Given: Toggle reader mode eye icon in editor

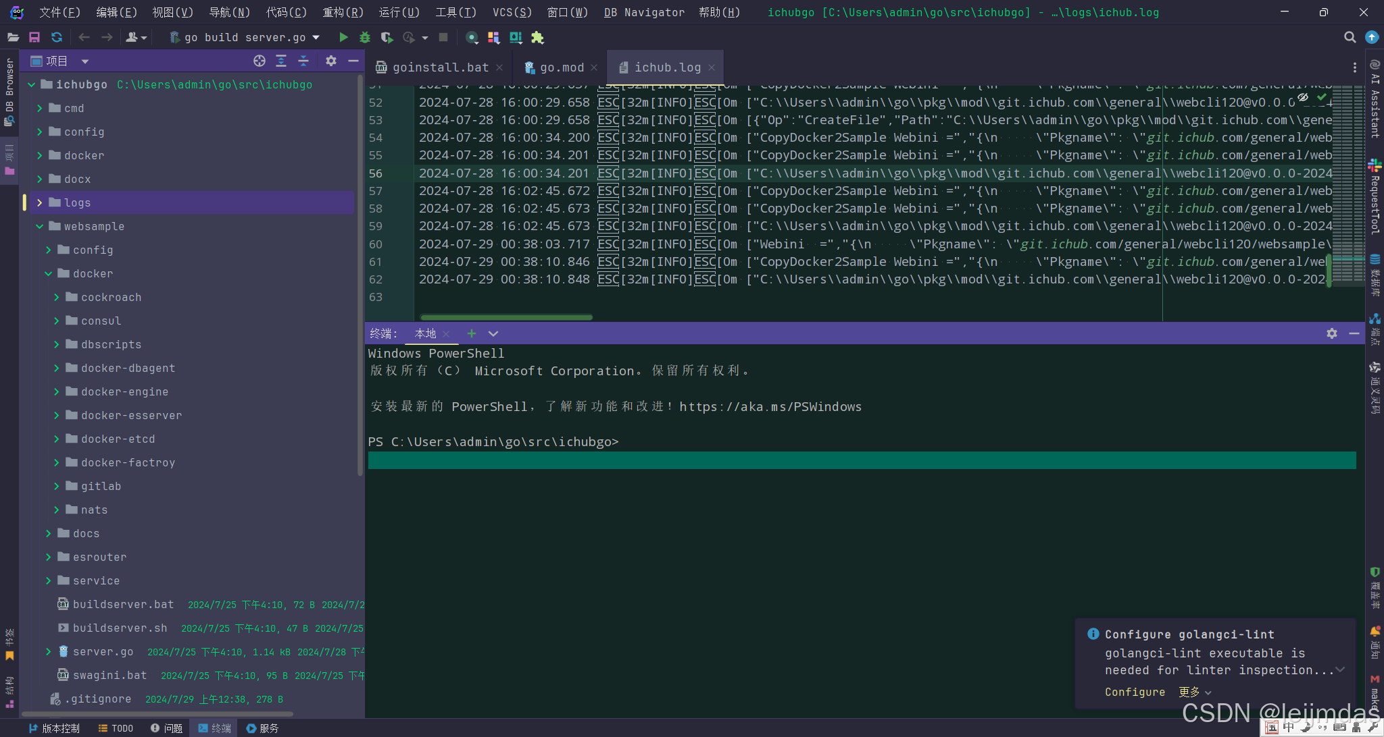Looking at the screenshot, I should coord(1303,97).
